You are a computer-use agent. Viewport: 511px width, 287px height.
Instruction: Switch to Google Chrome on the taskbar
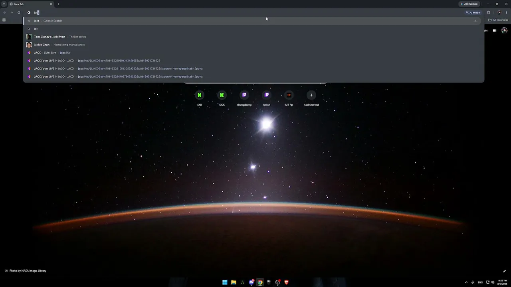[260, 282]
